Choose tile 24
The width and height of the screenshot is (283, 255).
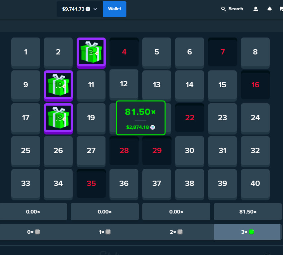pos(255,118)
